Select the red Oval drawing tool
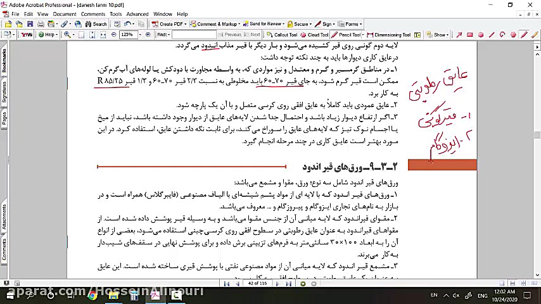The image size is (541, 304). pos(481,34)
